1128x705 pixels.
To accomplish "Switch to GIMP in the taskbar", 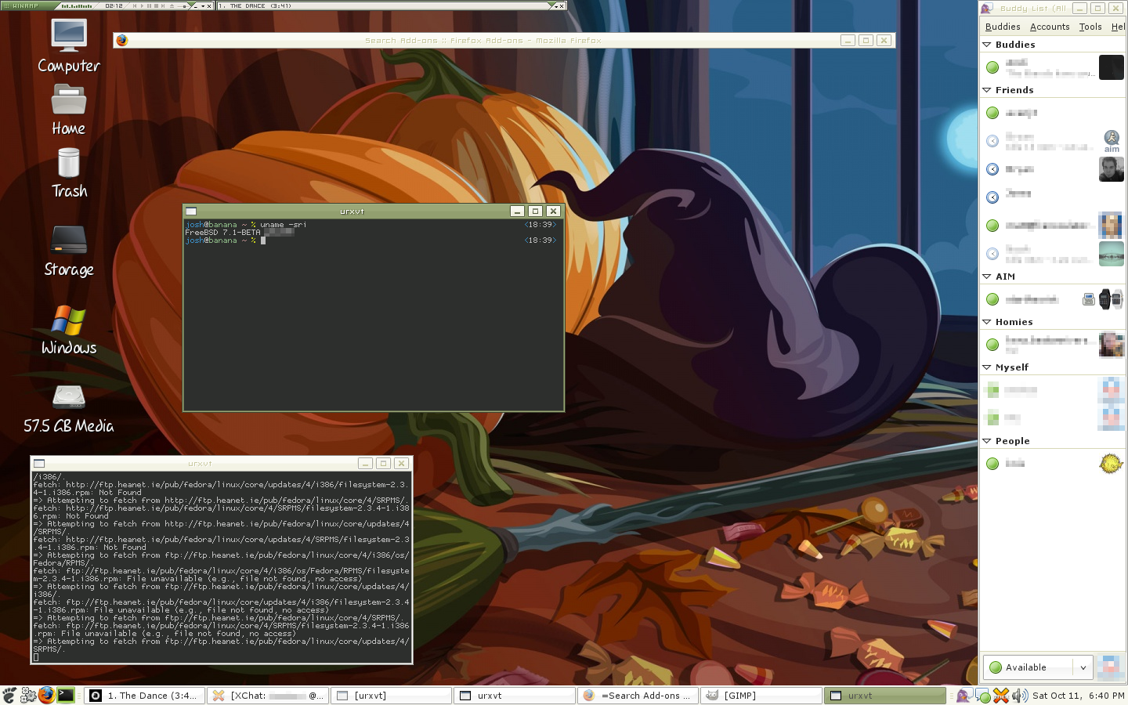I will point(761,696).
